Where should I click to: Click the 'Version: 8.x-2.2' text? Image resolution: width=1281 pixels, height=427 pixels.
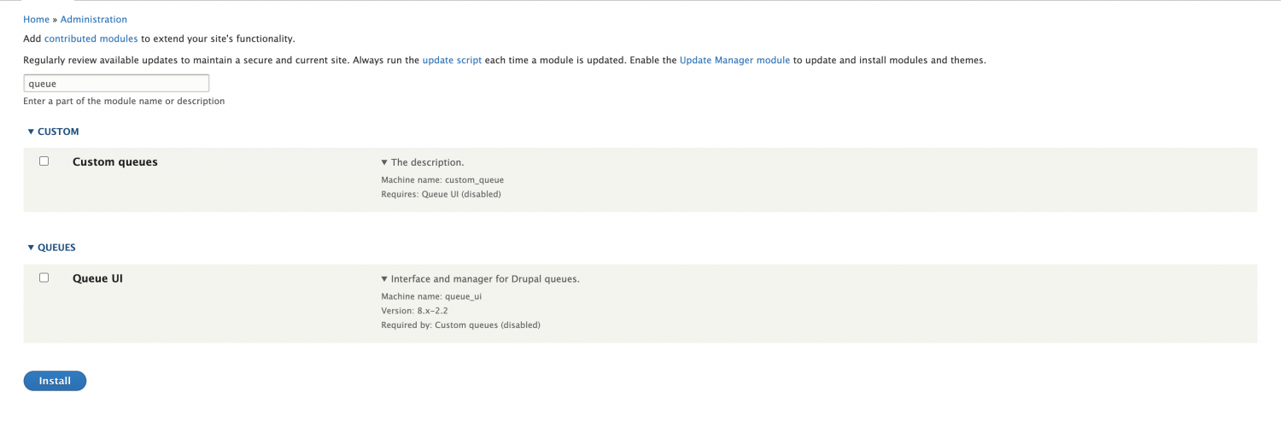(x=414, y=311)
